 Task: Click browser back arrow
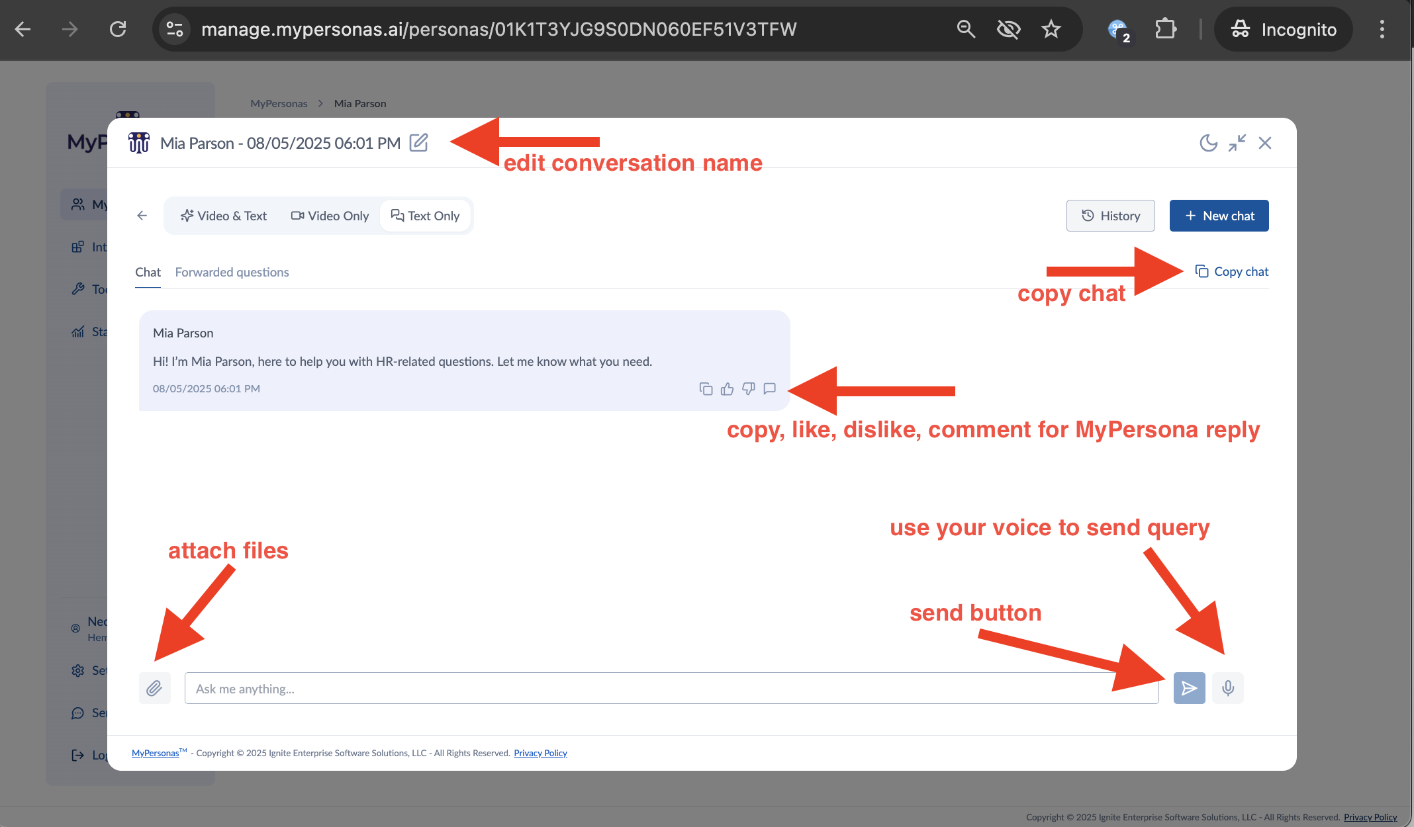[x=23, y=29]
